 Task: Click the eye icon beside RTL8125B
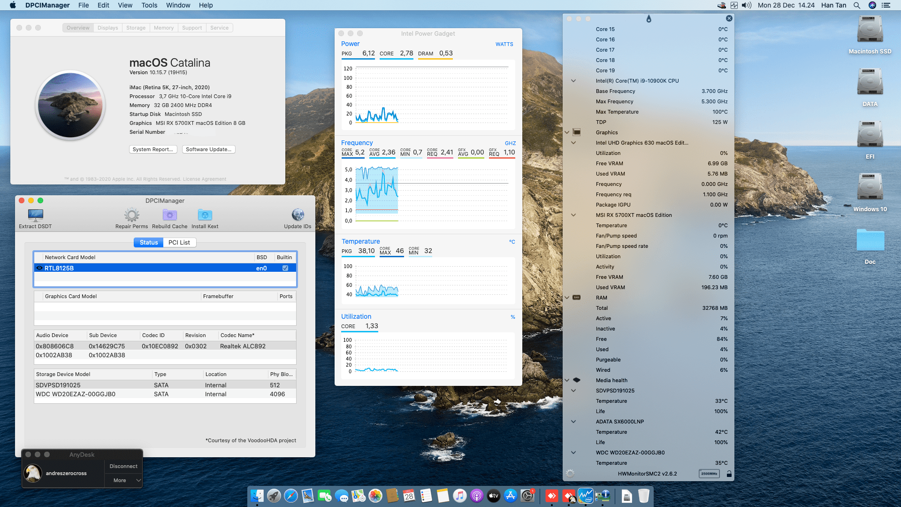39,268
